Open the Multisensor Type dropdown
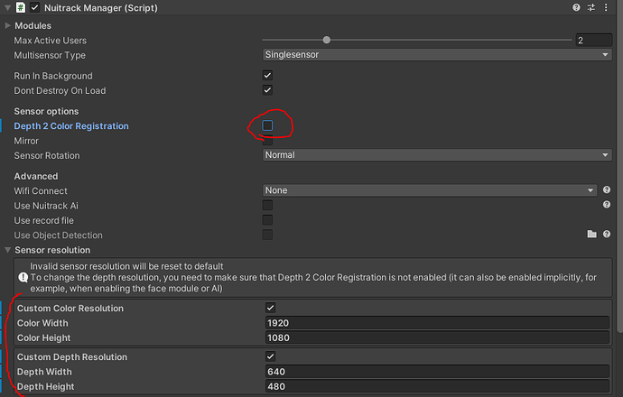623x397 pixels. point(437,55)
